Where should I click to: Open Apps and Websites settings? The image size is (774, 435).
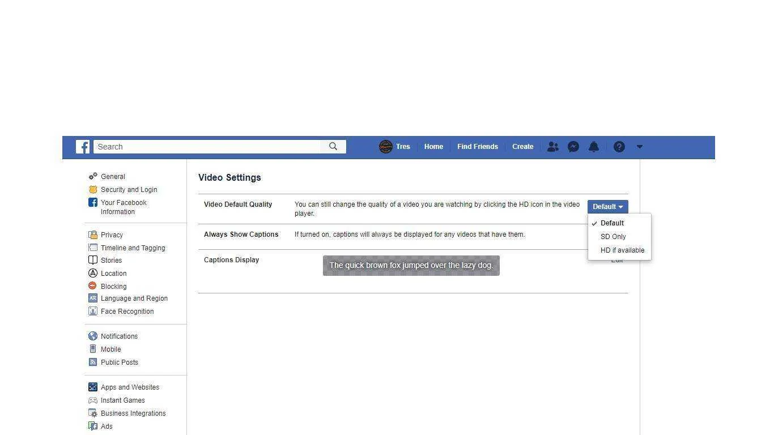130,387
